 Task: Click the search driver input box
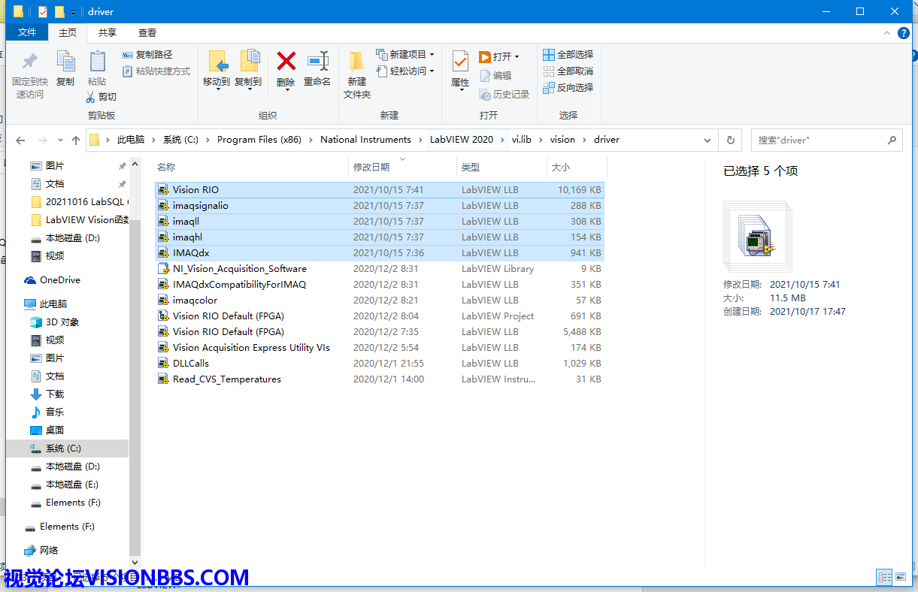point(818,140)
